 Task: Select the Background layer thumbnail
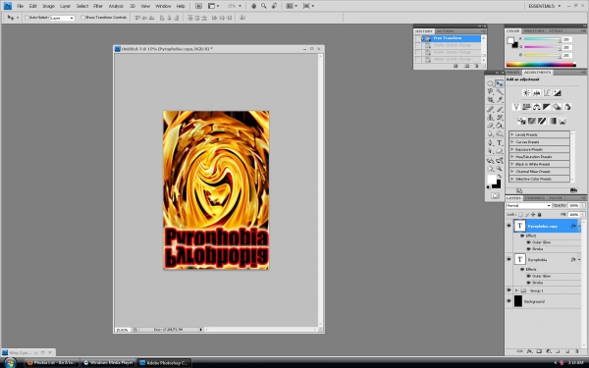pyautogui.click(x=518, y=301)
